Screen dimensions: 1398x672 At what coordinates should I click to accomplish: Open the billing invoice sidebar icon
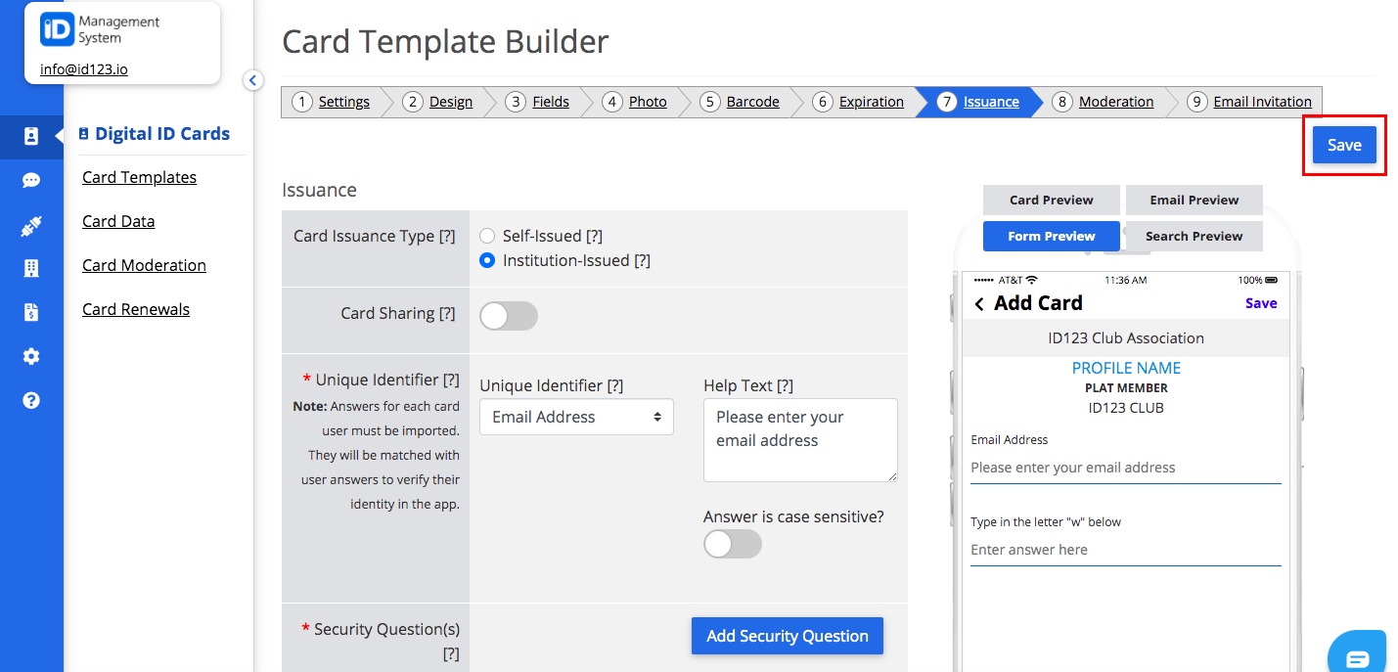click(31, 313)
